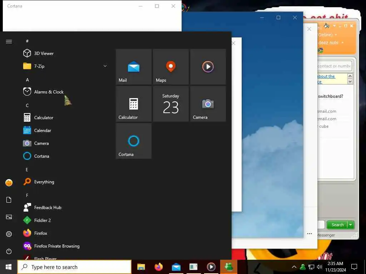Click the 'E' letter header in app list

click(27, 169)
